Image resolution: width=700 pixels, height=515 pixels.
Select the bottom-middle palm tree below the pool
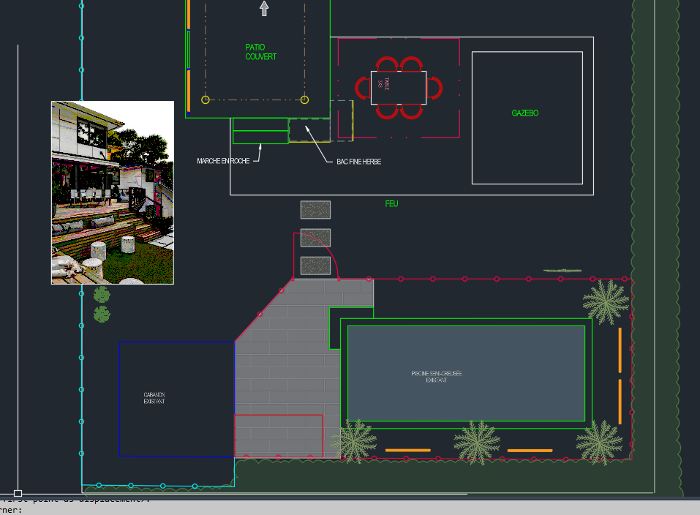pos(477,441)
